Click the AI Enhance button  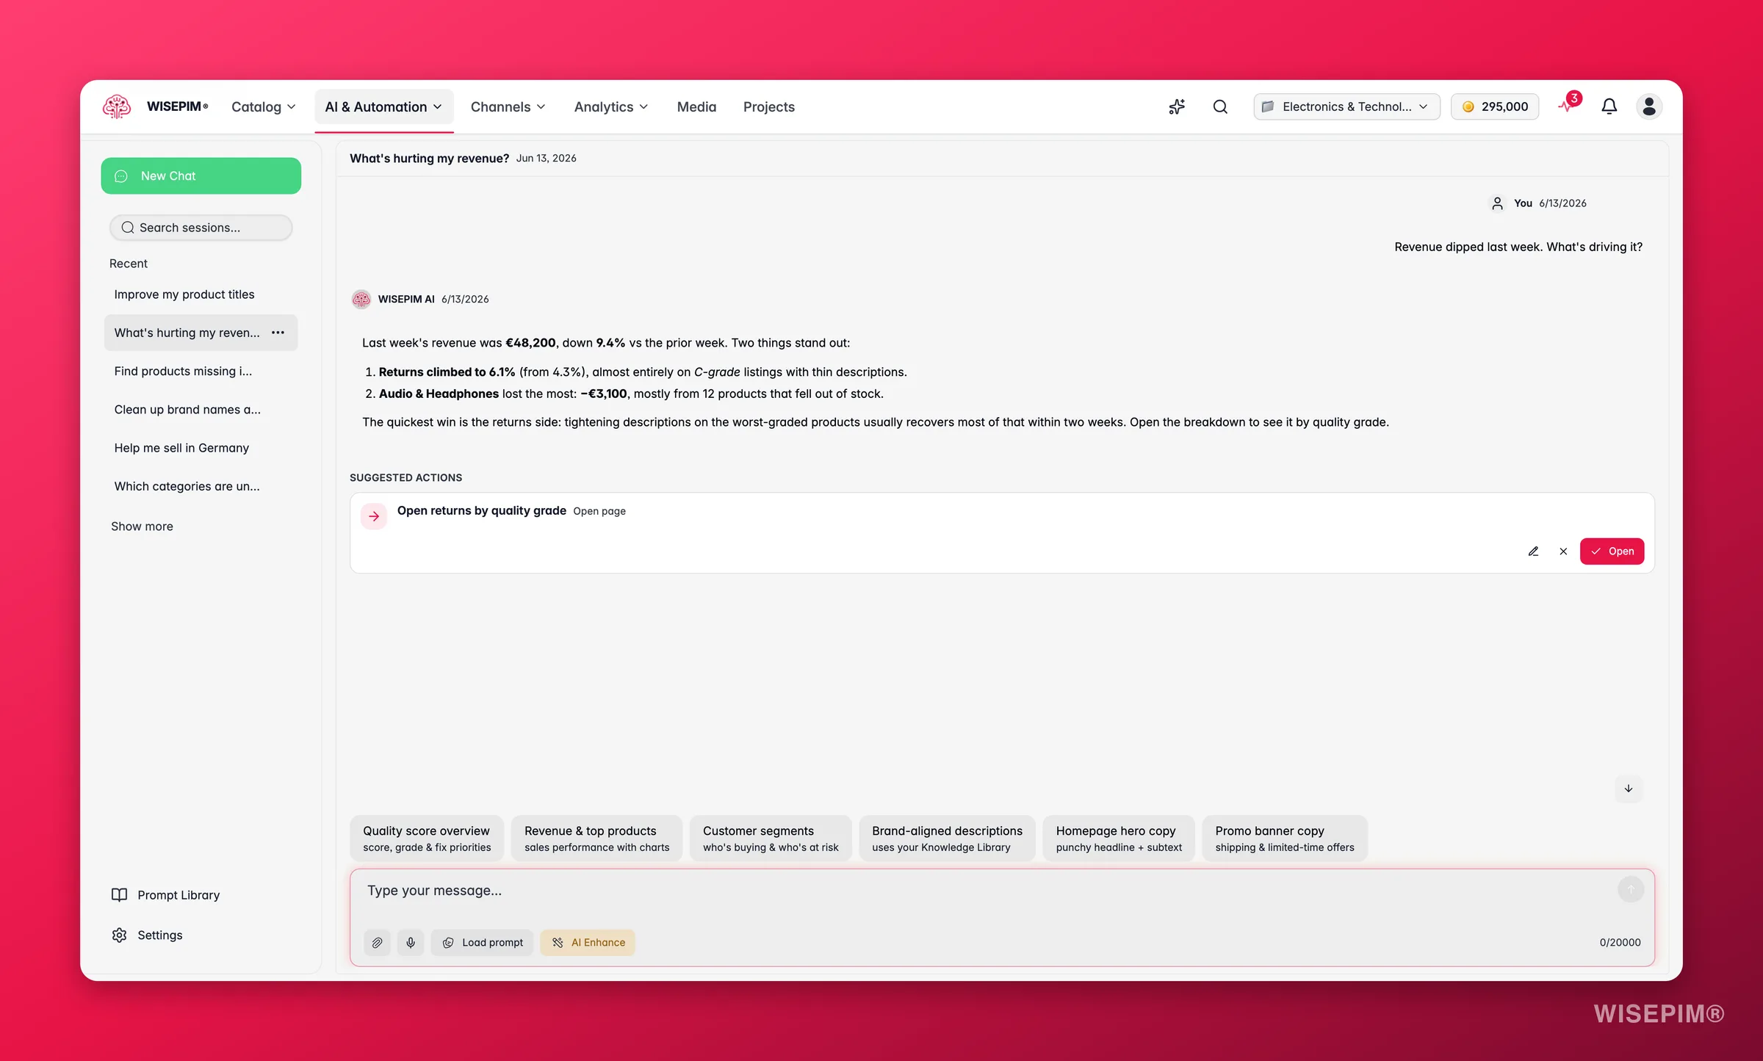tap(588, 942)
